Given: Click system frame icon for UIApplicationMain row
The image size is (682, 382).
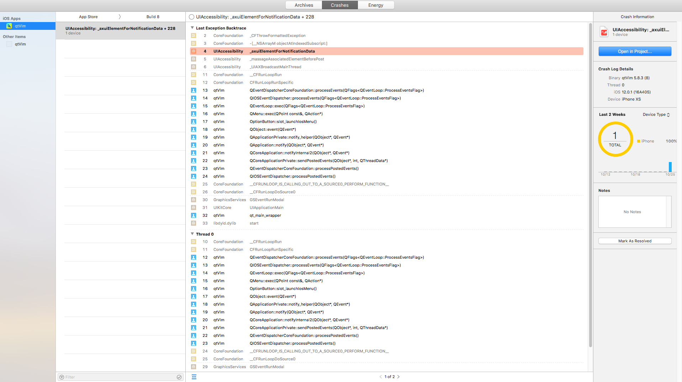Looking at the screenshot, I should click(194, 208).
